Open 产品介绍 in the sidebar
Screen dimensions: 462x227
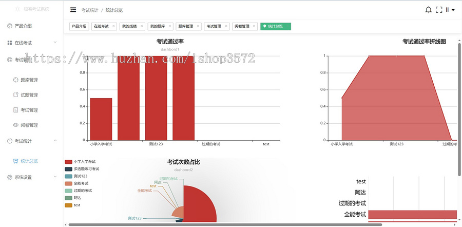(23, 26)
